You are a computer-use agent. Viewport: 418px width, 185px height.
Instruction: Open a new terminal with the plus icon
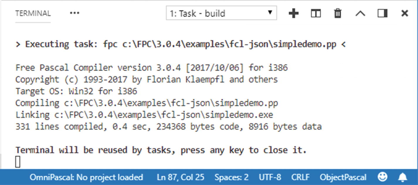click(x=293, y=13)
